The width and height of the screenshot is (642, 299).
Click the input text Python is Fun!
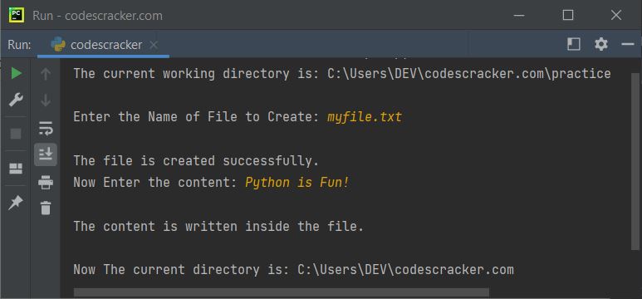296,182
